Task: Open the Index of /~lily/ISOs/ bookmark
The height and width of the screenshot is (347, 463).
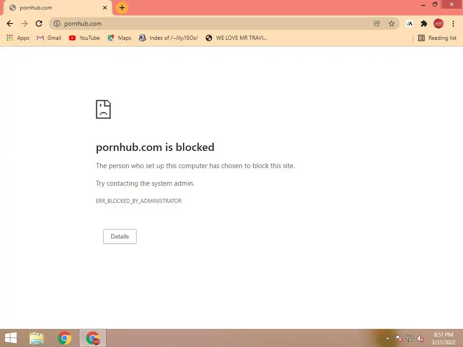Action: pos(168,38)
